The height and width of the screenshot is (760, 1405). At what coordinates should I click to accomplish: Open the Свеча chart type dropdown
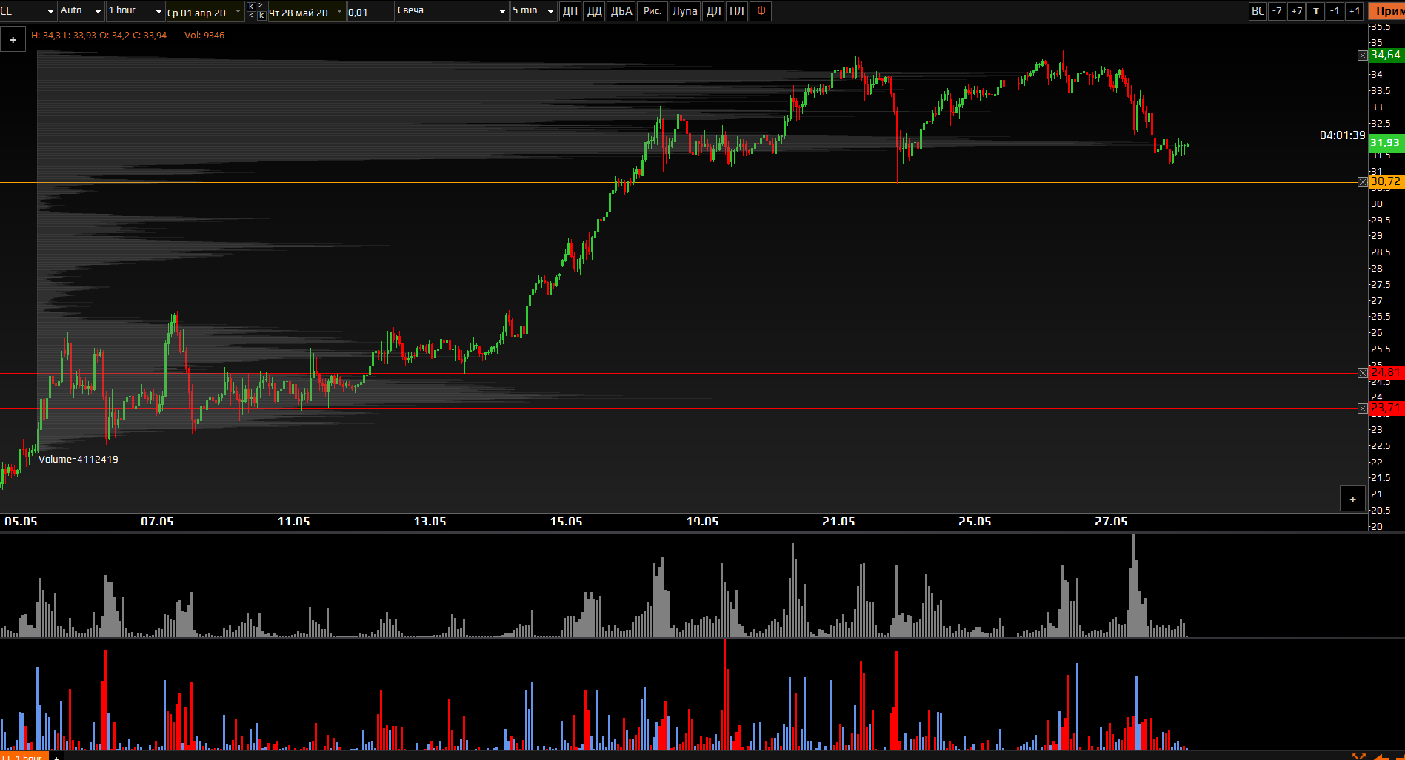[x=451, y=11]
